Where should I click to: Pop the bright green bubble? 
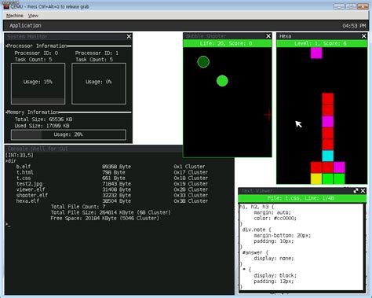(x=222, y=81)
